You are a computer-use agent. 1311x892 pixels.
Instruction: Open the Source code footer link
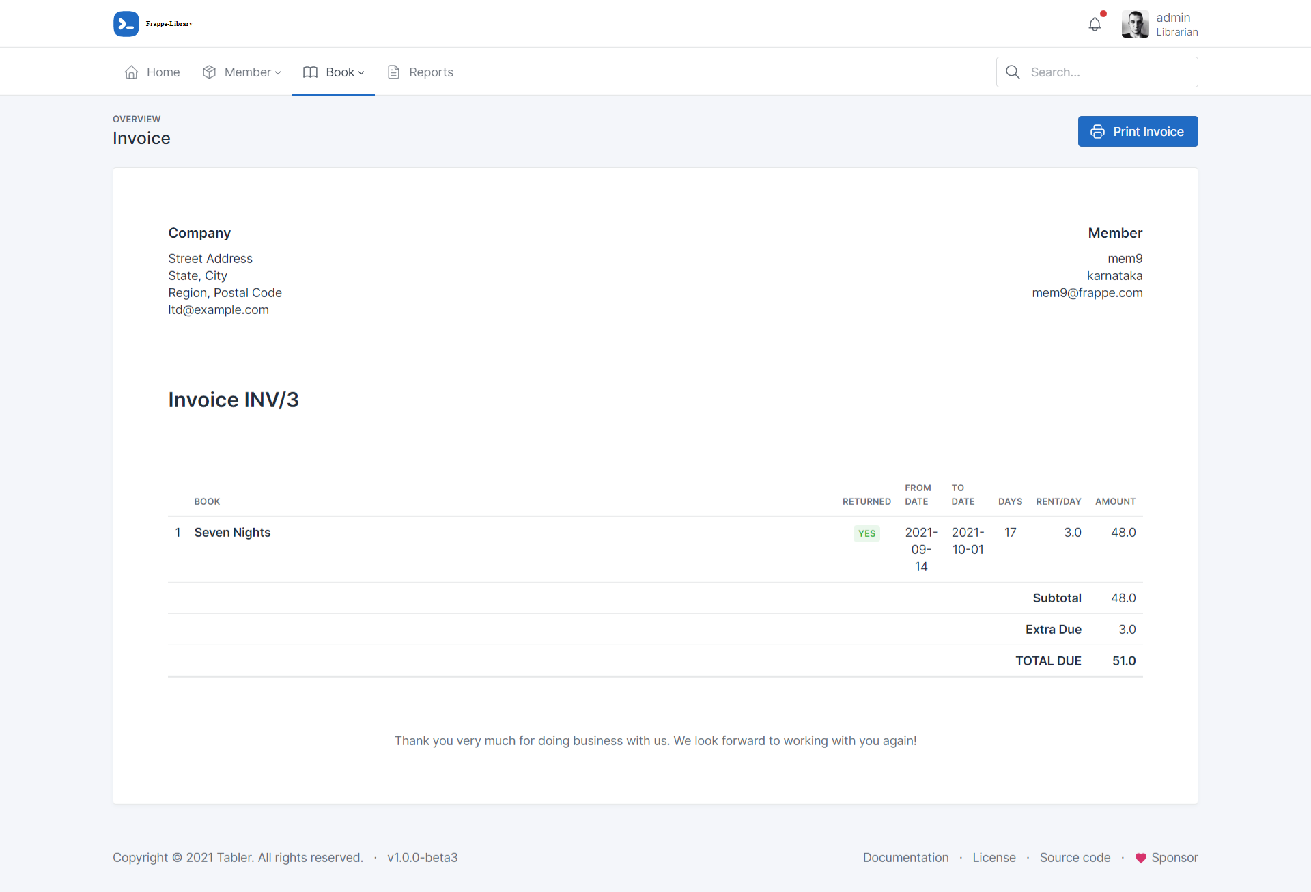[1075, 858]
